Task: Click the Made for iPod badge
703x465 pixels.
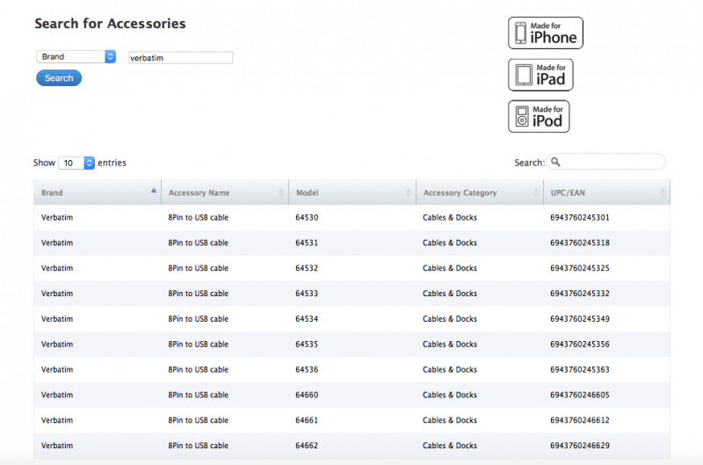Action: (539, 116)
